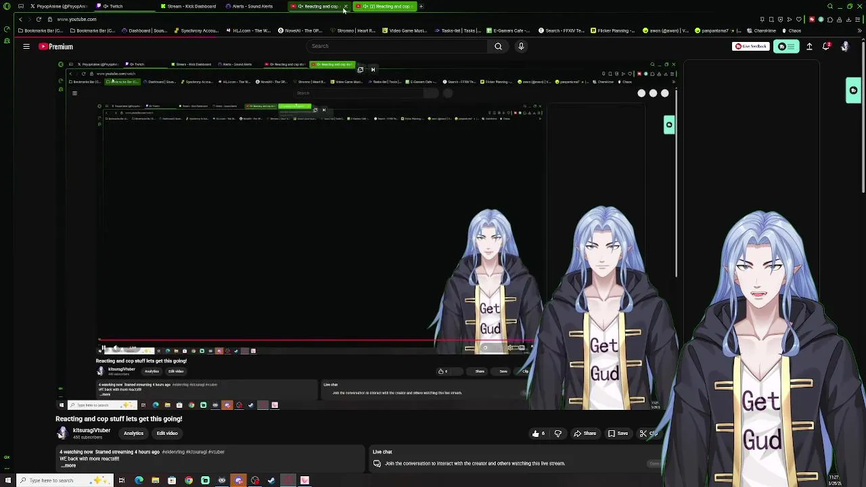Save the video to a playlist
Viewport: 866px width, 487px height.
coord(618,434)
